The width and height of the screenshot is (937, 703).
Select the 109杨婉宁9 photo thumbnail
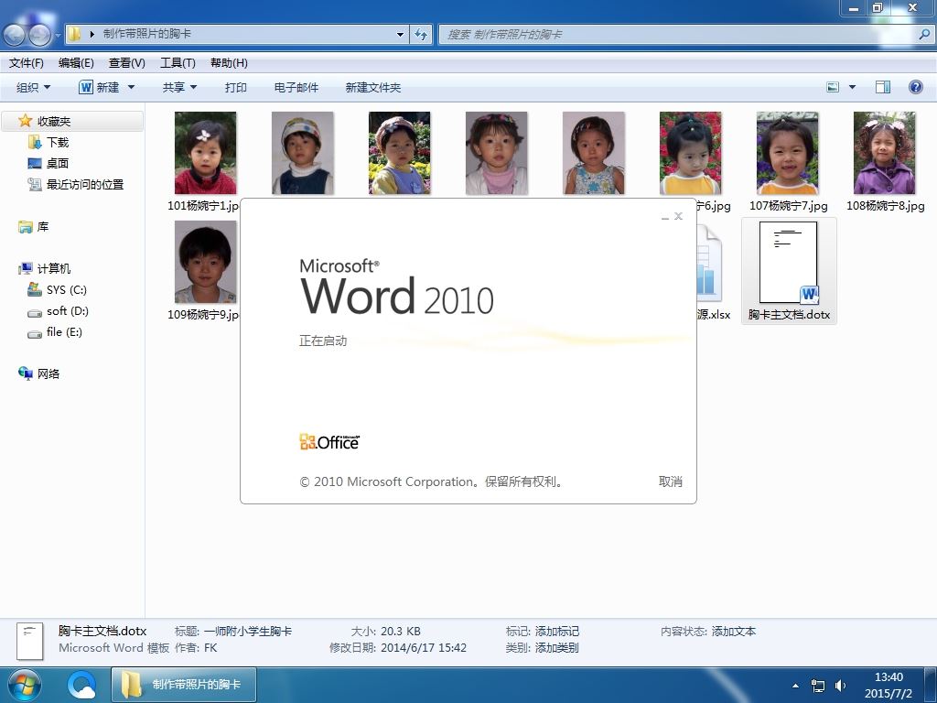point(205,262)
